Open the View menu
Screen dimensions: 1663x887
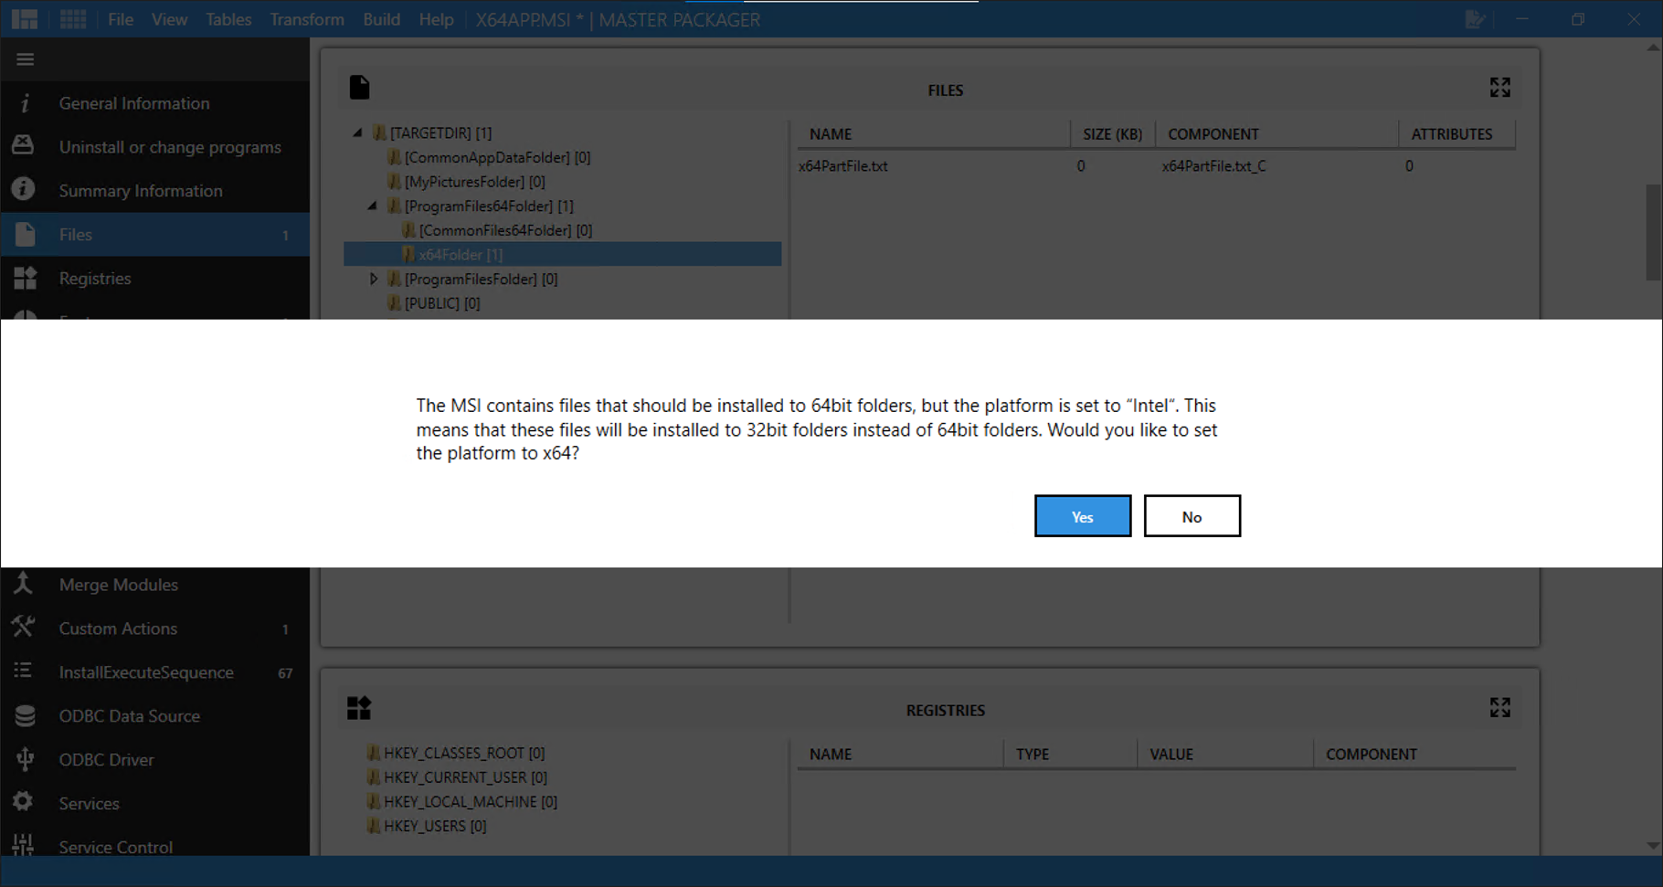169,19
